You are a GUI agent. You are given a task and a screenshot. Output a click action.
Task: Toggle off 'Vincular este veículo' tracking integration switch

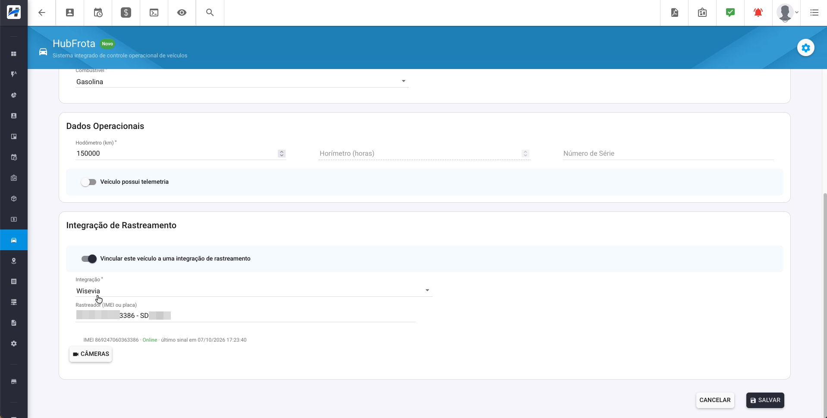tap(89, 259)
